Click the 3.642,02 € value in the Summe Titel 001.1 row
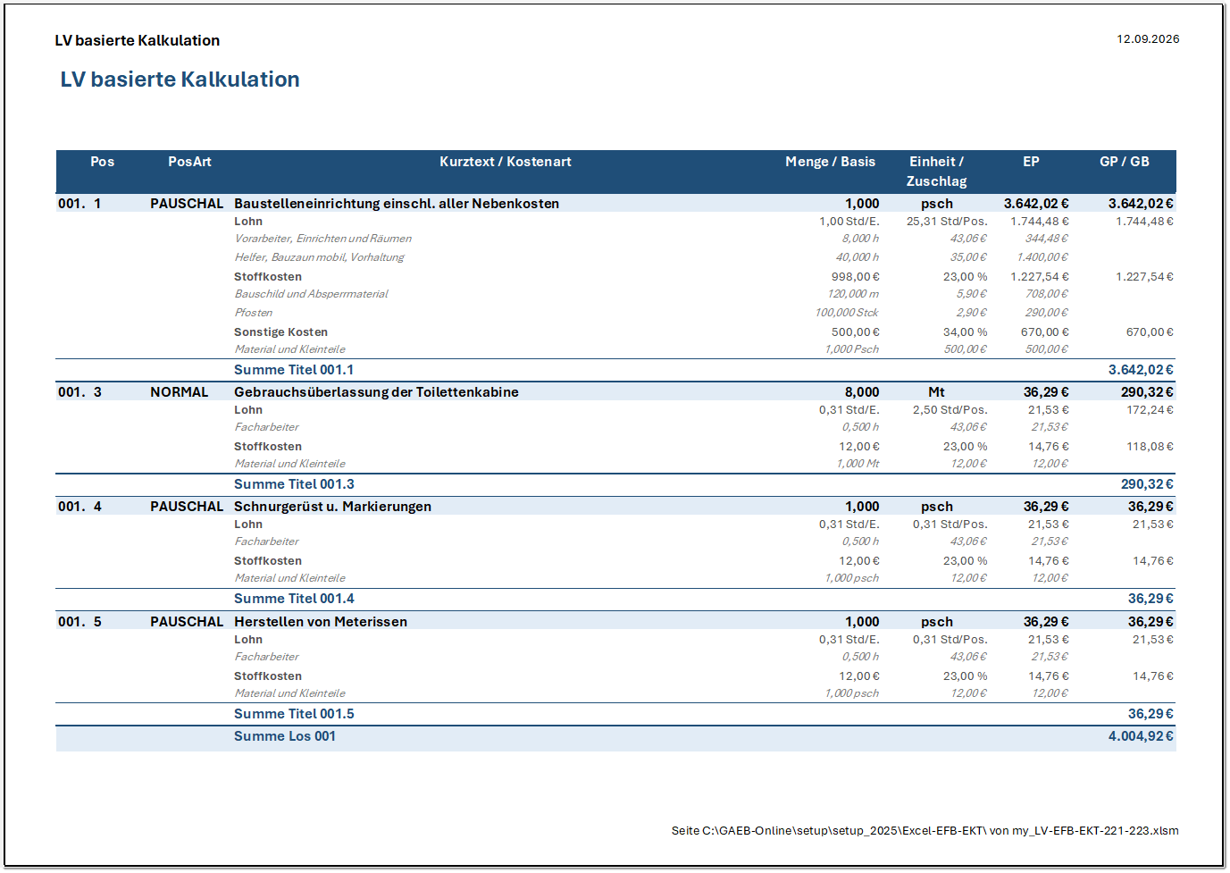The height and width of the screenshot is (873, 1230). [x=1141, y=370]
